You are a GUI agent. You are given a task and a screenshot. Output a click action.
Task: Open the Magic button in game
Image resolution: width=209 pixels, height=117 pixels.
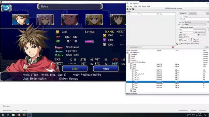106,69
